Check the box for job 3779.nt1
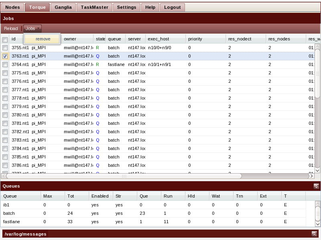The image size is (321, 240). tap(5, 106)
